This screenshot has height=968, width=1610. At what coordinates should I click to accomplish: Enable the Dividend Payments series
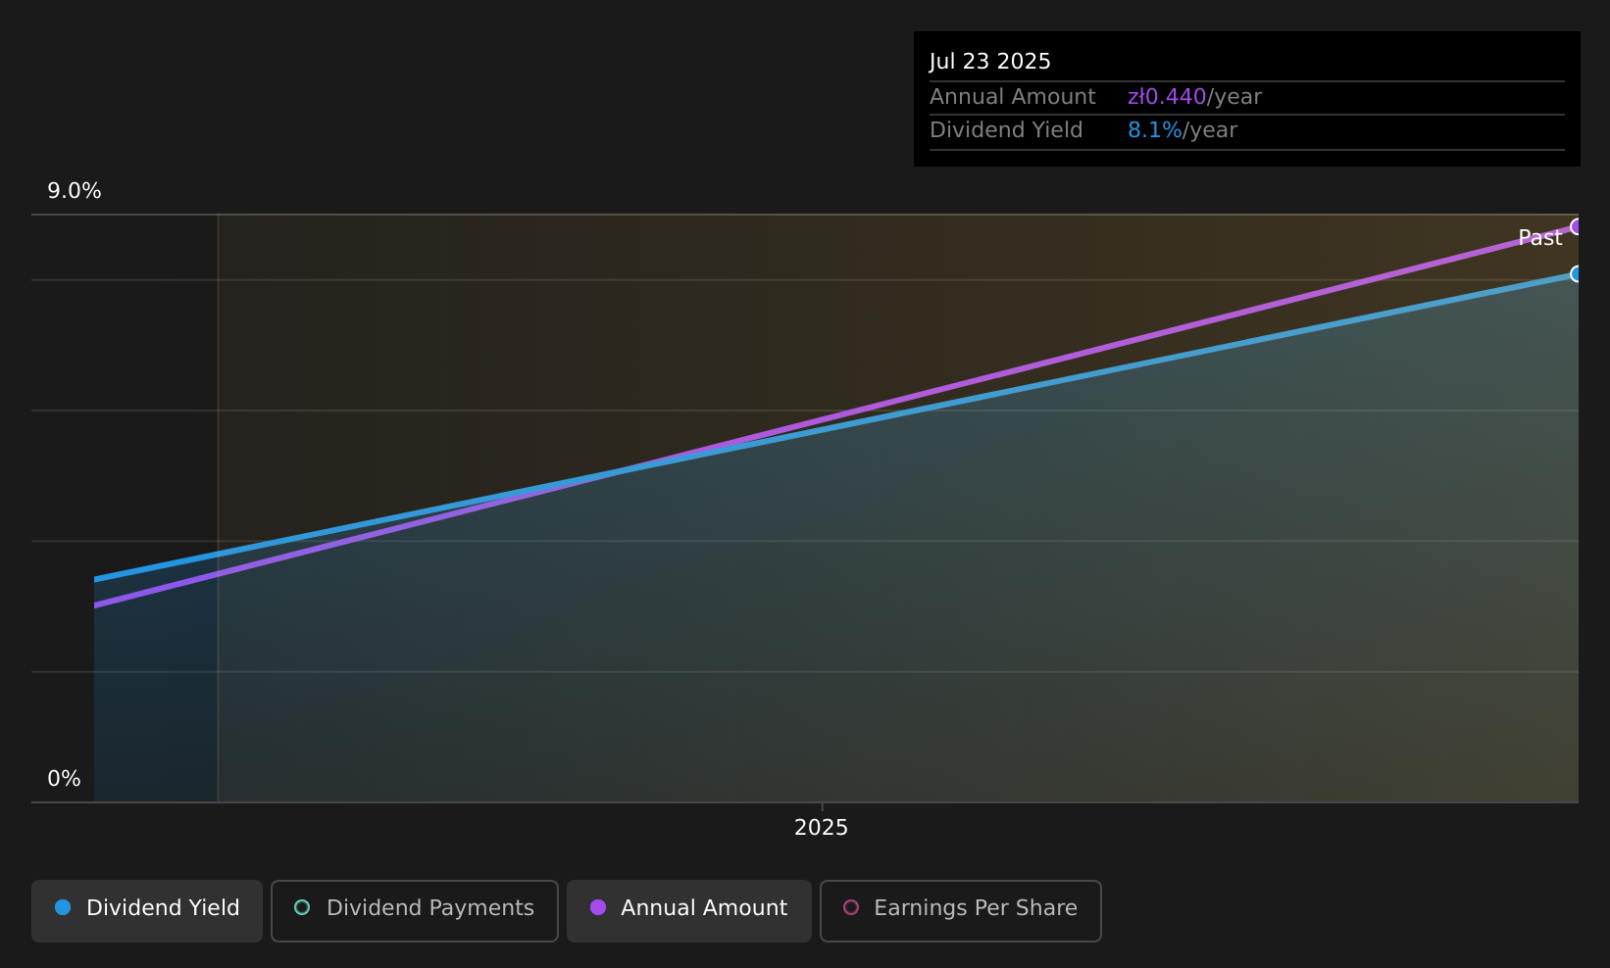[415, 910]
